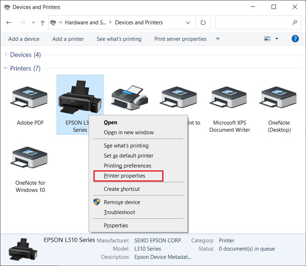Click the EPSON printer thumbnail in details pane
306x266 pixels.
[23, 250]
